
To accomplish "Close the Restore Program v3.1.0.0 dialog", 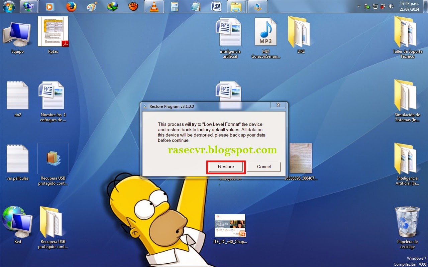I will (x=278, y=105).
